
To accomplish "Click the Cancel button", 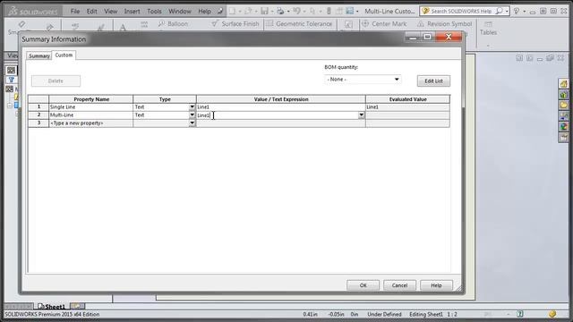I will [x=399, y=285].
